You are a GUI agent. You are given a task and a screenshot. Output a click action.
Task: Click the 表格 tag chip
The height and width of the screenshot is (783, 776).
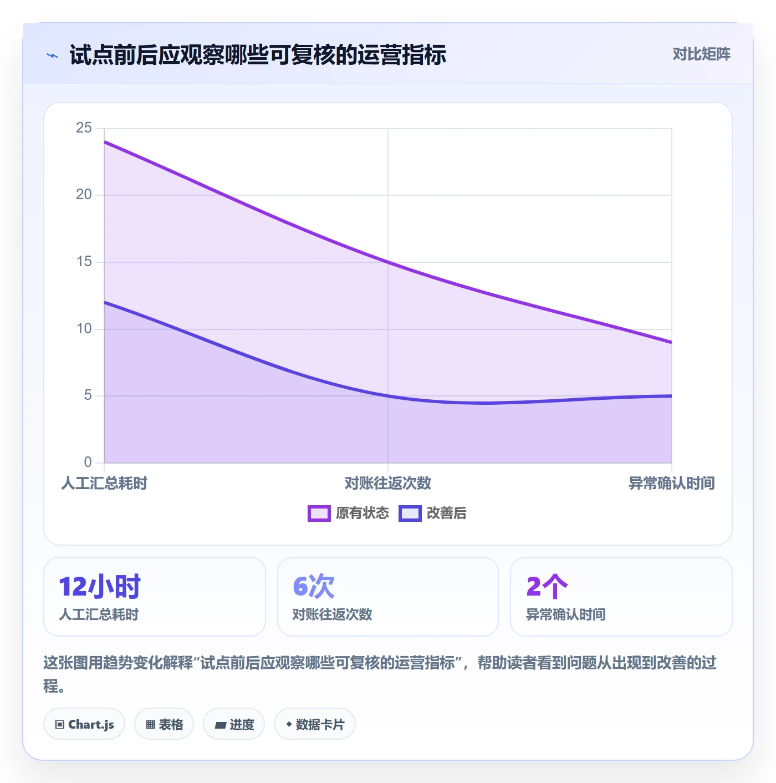164,724
